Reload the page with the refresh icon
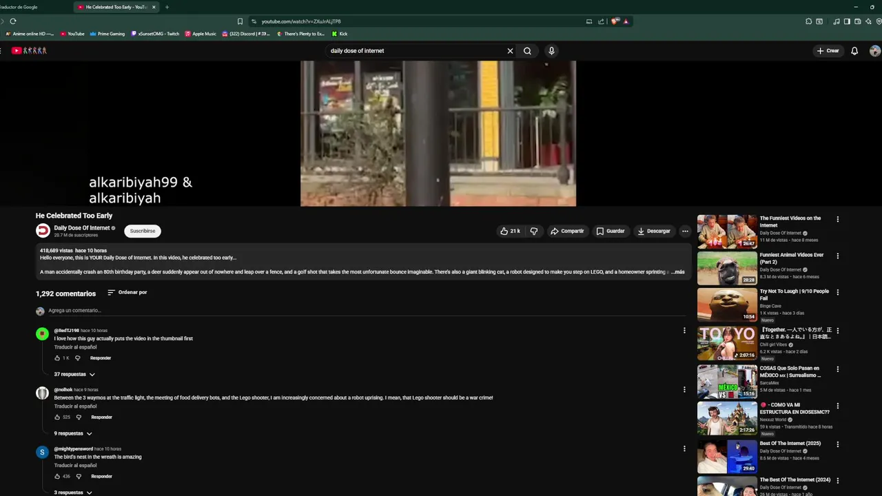The height and width of the screenshot is (496, 882). coord(12,21)
